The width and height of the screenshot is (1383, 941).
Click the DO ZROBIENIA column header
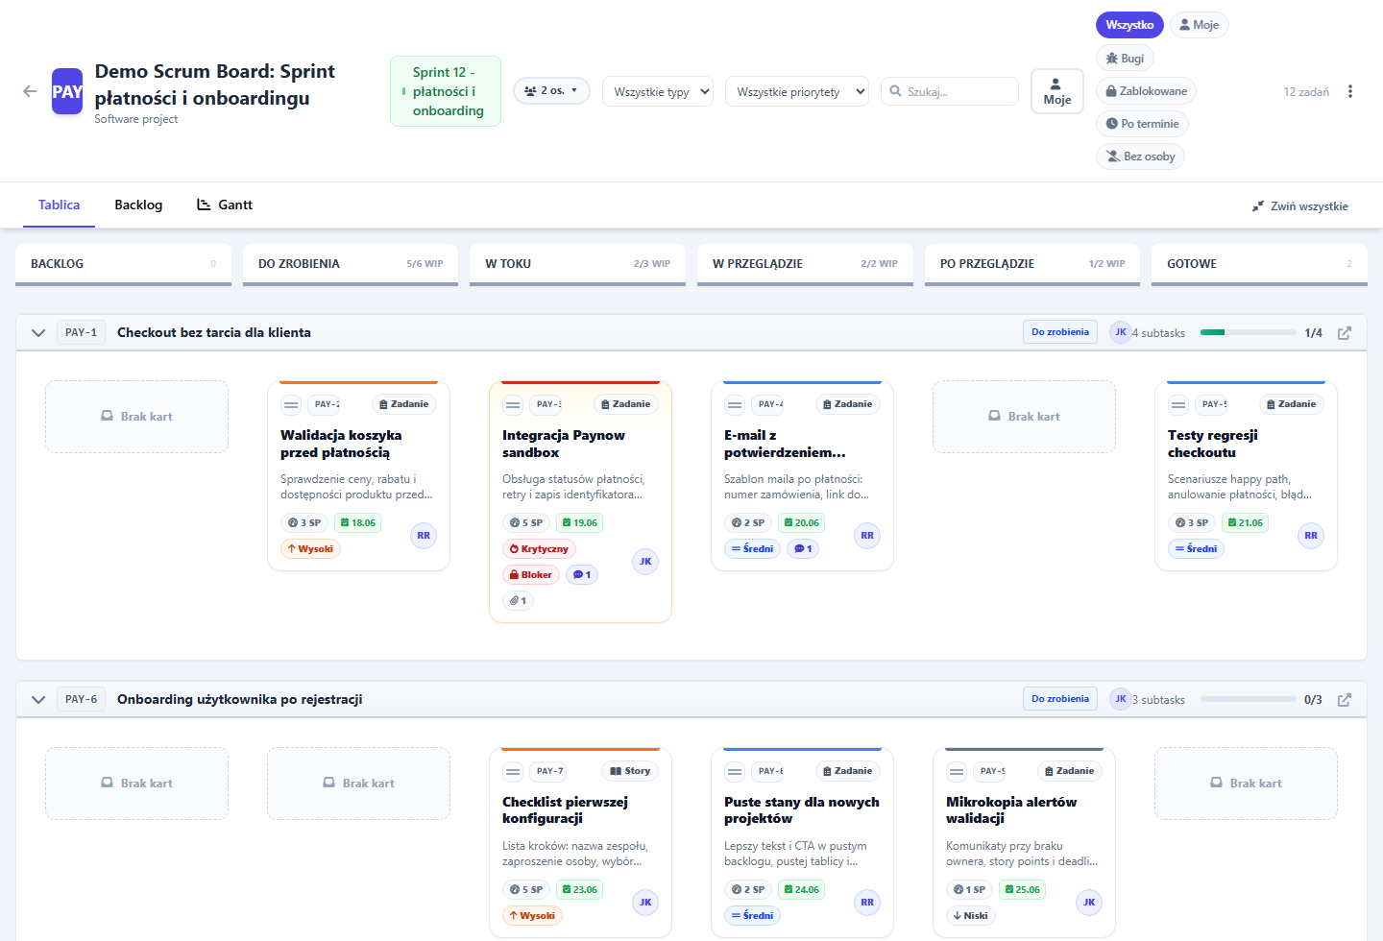click(x=351, y=264)
